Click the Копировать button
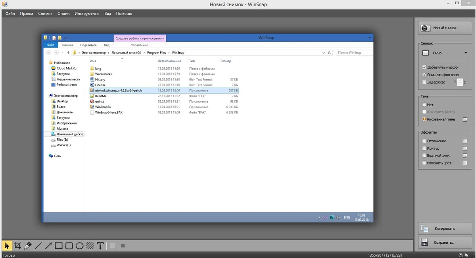The image size is (476, 258). coord(445,229)
